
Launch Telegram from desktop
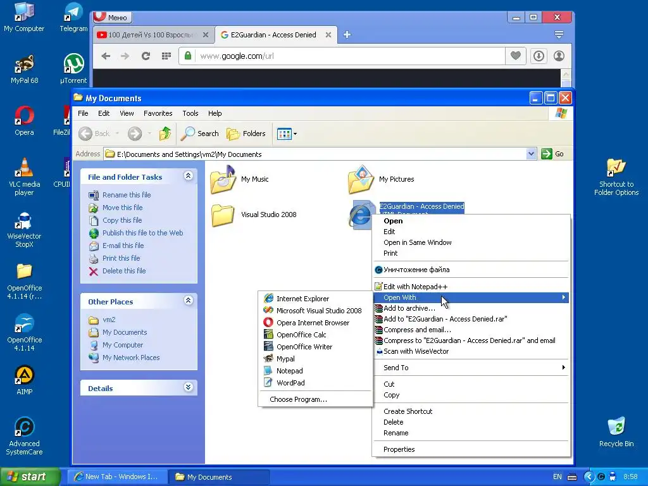73,17
